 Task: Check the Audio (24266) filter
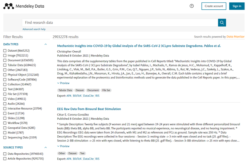click(x=5, y=104)
